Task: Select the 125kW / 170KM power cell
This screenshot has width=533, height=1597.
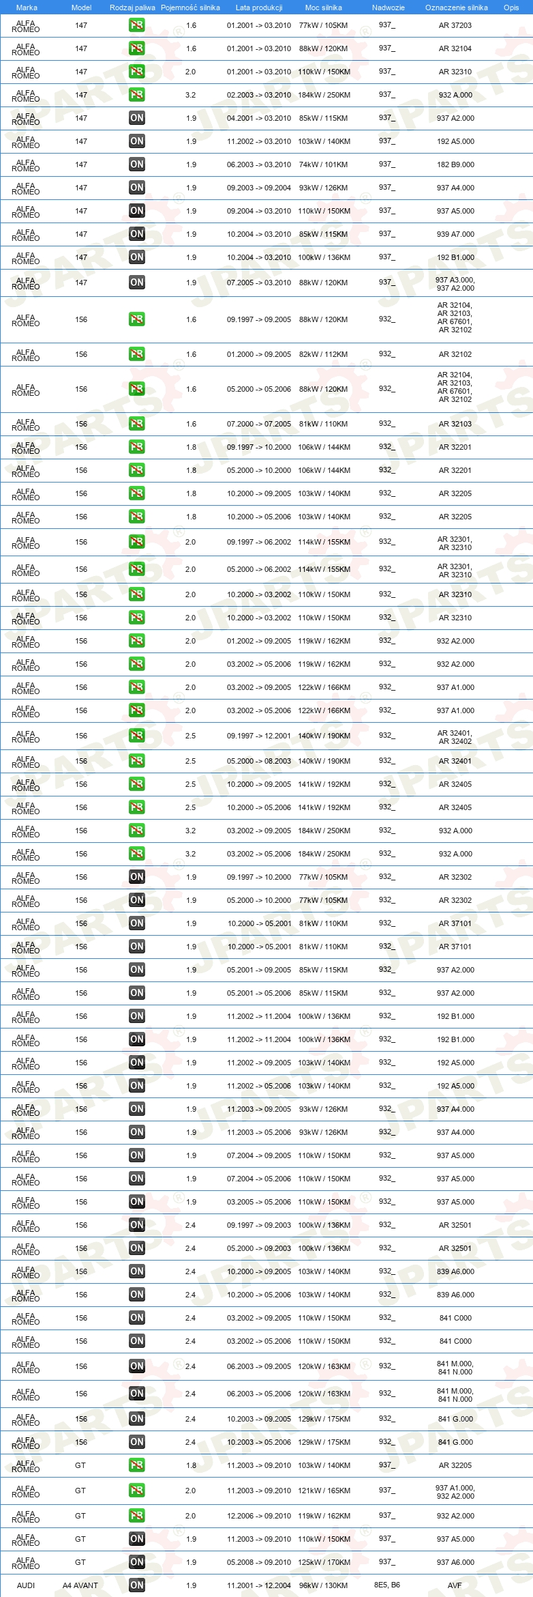Action: pos(324,1562)
